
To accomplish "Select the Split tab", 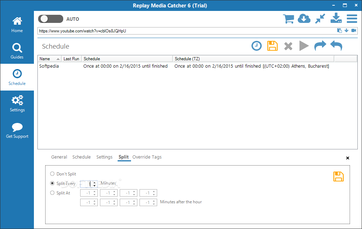I will pos(124,157).
